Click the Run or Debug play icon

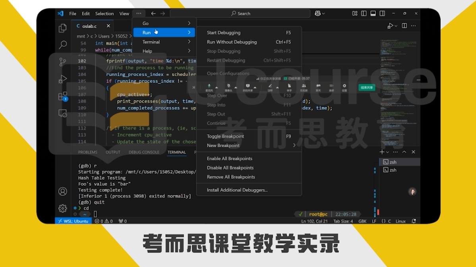(x=391, y=26)
